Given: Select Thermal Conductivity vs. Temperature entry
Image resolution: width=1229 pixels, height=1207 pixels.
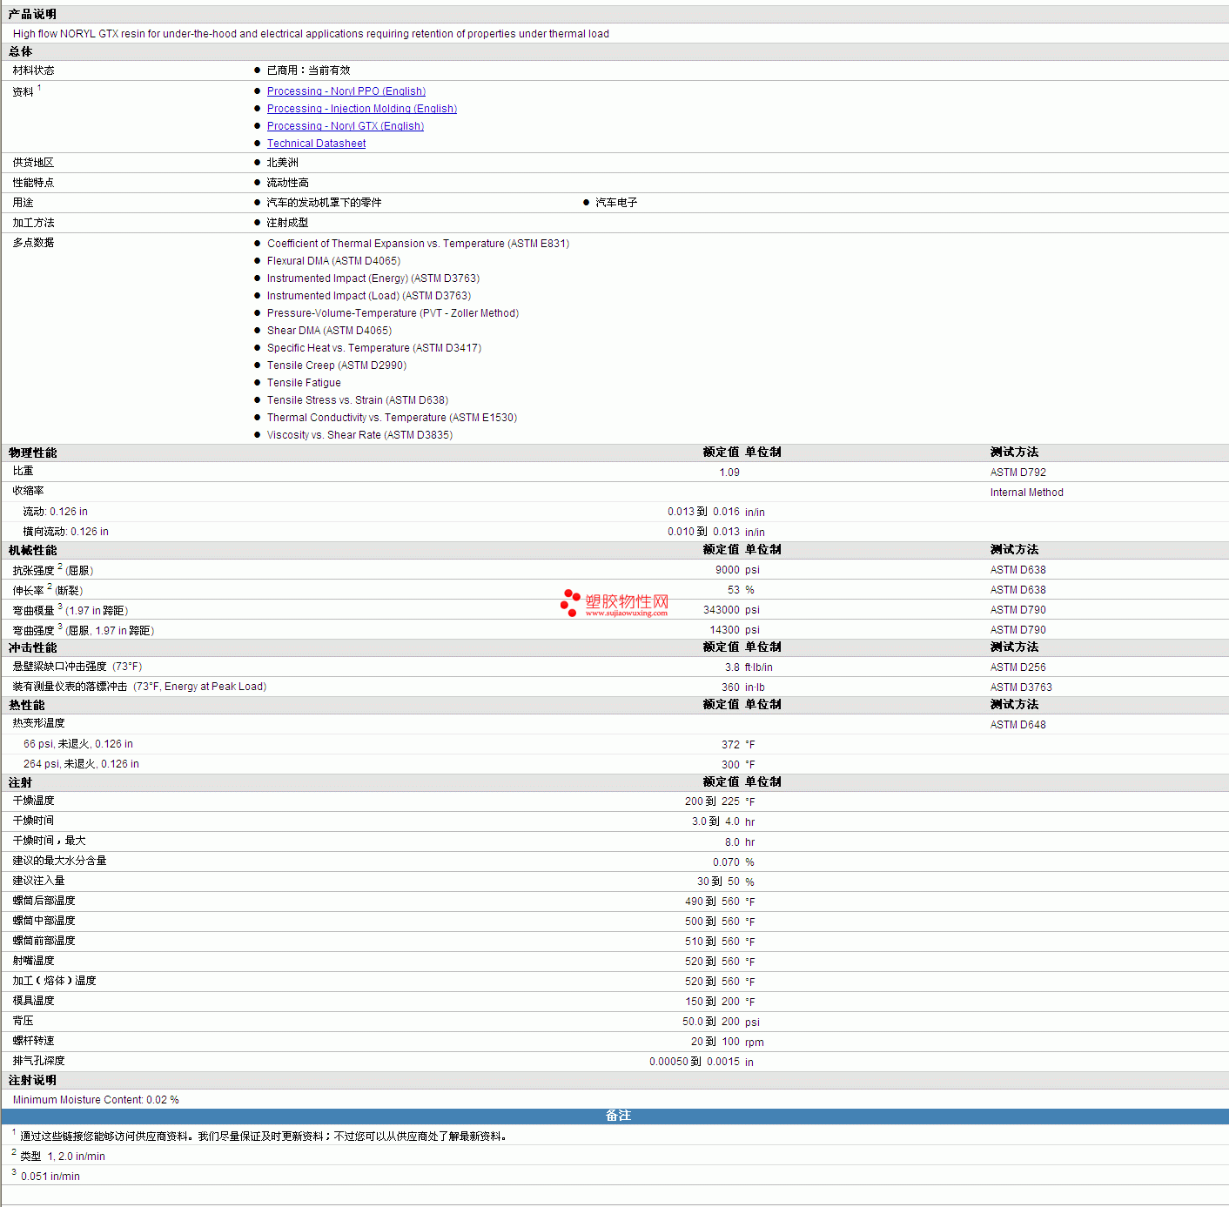Looking at the screenshot, I should click(392, 418).
